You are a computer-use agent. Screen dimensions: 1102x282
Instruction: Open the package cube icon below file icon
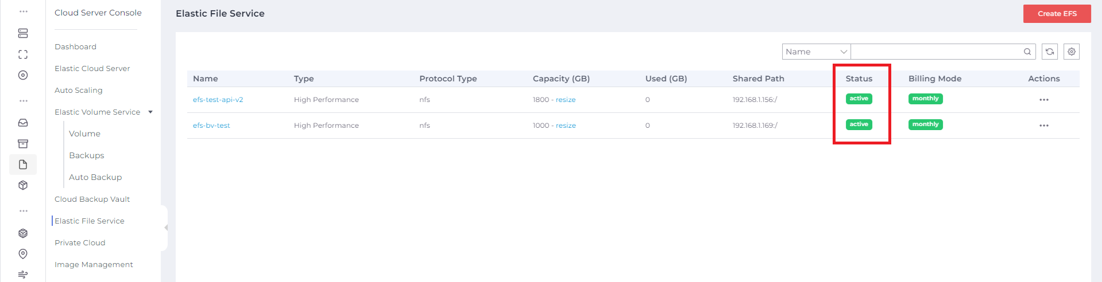coord(23,185)
